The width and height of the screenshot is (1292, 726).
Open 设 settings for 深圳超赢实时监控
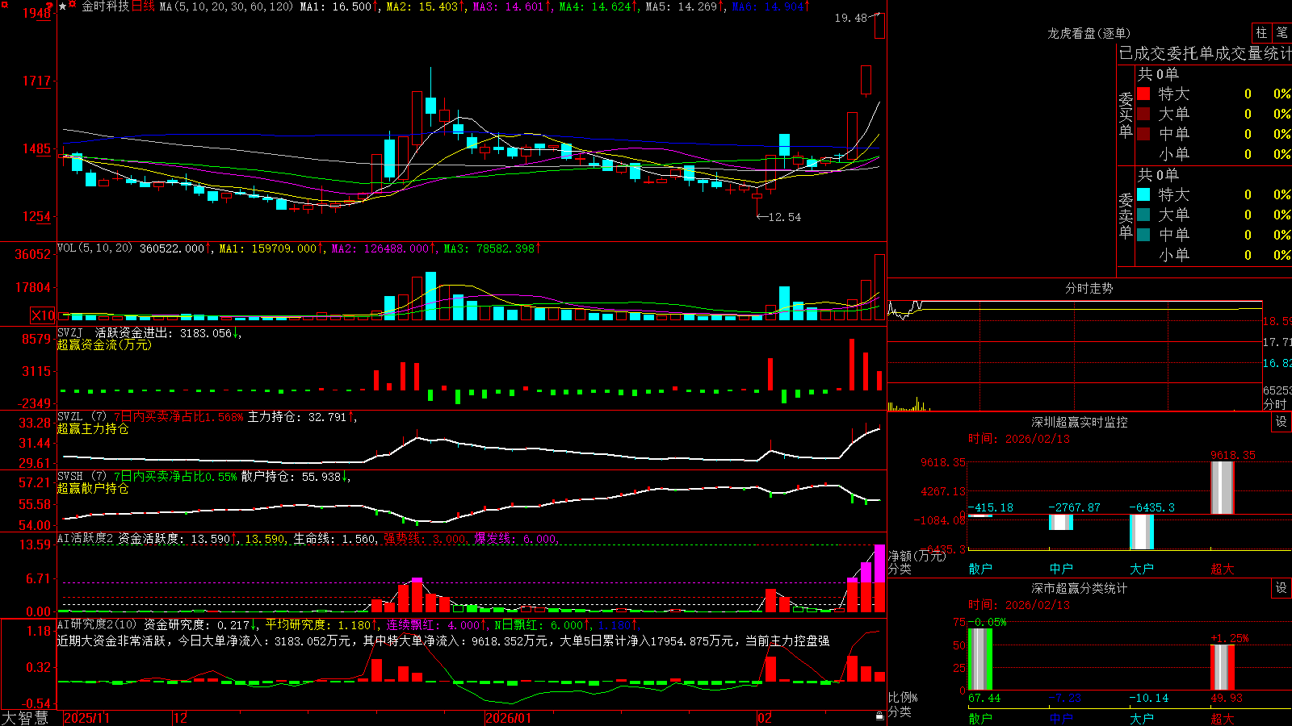point(1282,422)
